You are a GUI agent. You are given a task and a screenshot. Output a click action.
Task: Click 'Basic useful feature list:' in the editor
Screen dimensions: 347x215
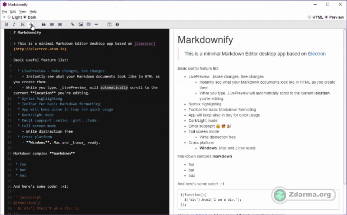pos(41,60)
